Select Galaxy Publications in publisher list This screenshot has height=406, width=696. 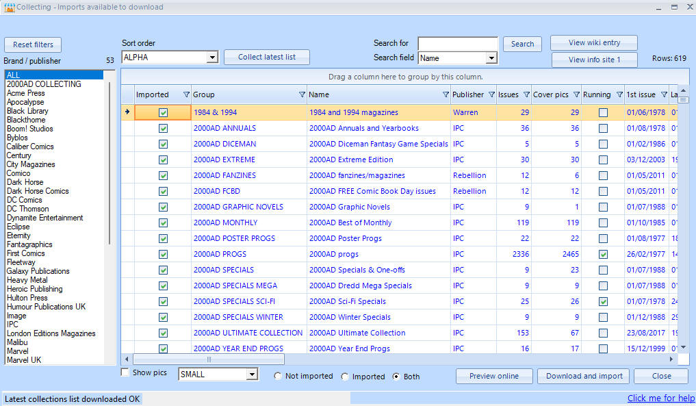(38, 271)
